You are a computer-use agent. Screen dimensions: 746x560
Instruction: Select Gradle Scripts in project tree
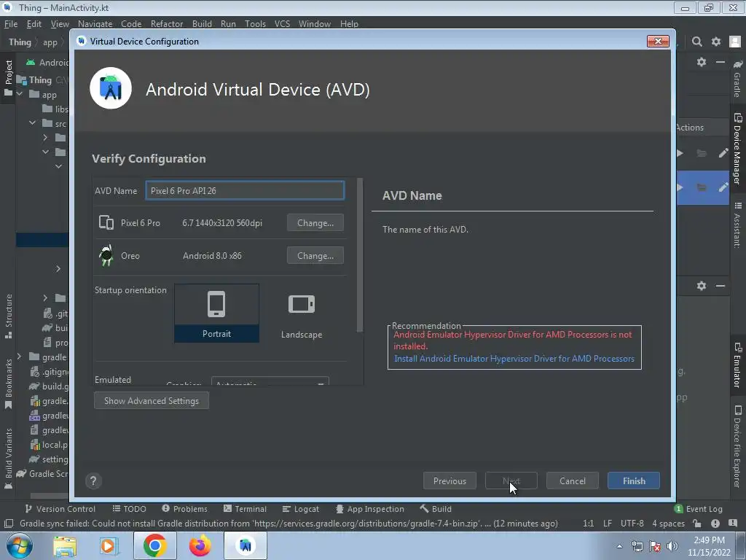click(43, 474)
